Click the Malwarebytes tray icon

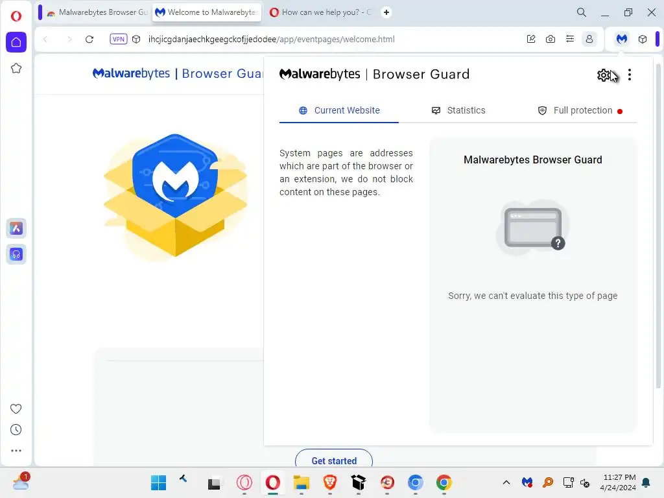click(x=527, y=482)
